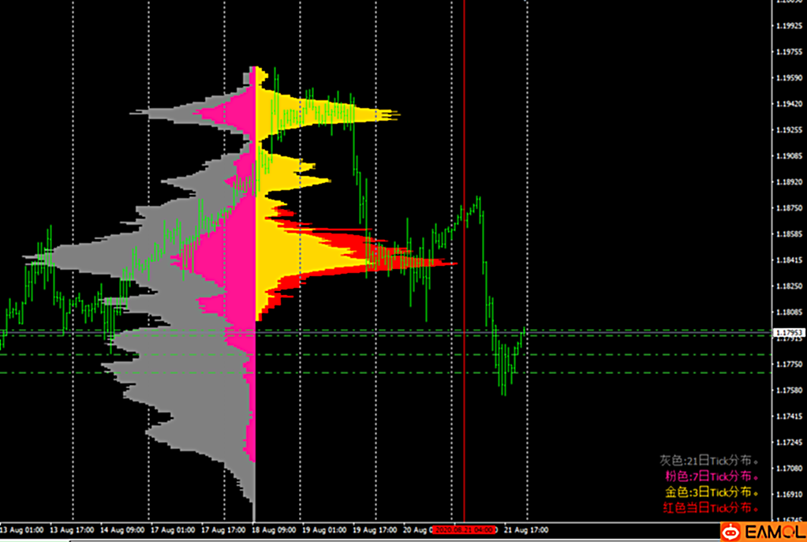The image size is (807, 542).
Task: Click the gray 21-day Tick distribution legend label
Action: (x=708, y=461)
